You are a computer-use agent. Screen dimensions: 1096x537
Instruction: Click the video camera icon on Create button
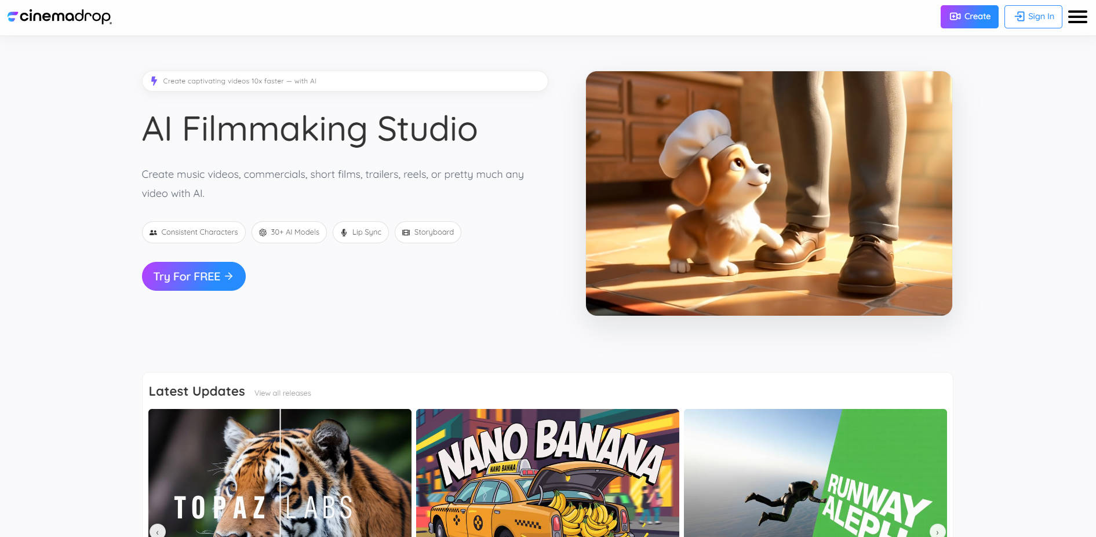[956, 16]
